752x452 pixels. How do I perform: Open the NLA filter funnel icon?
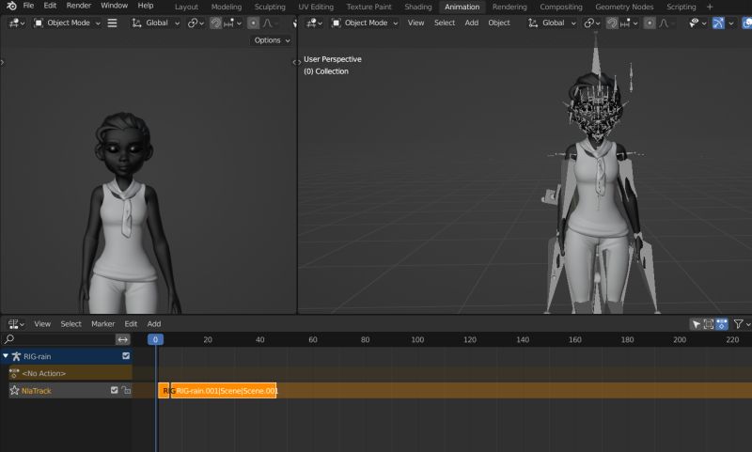[738, 323]
